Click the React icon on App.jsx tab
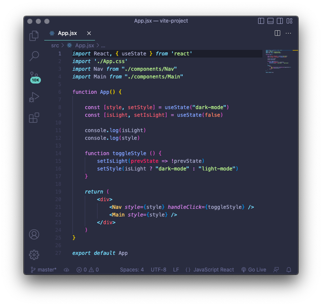Image resolution: width=322 pixels, height=306 pixels. [52, 33]
